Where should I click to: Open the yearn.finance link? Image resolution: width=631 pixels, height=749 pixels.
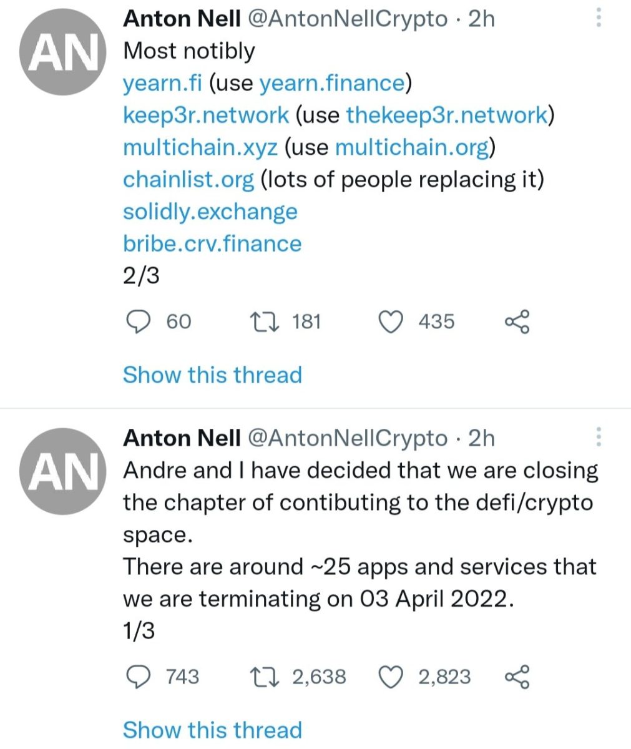point(331,83)
